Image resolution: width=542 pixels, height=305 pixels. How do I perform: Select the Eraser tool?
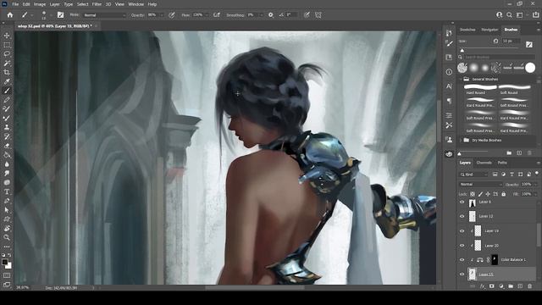(x=7, y=146)
